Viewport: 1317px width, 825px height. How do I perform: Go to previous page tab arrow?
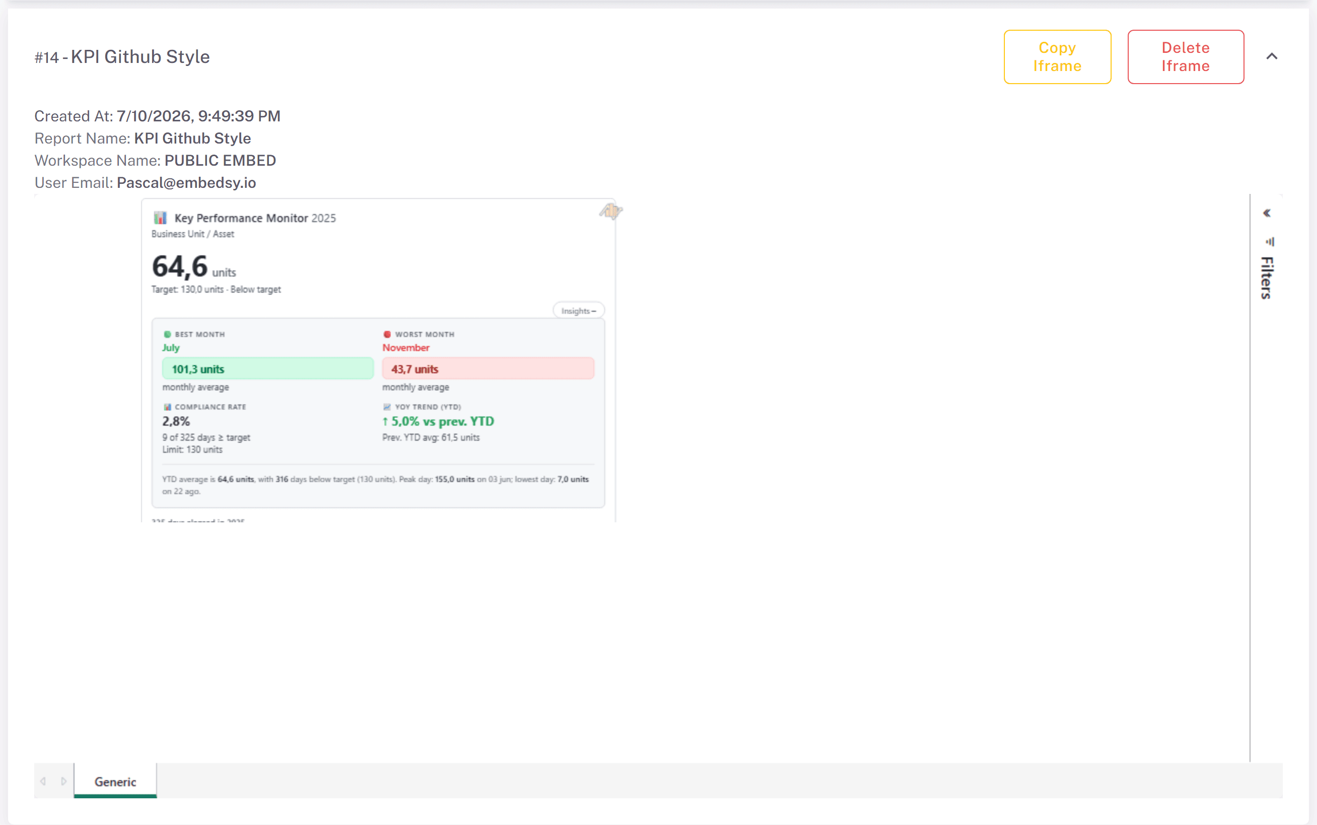click(43, 781)
